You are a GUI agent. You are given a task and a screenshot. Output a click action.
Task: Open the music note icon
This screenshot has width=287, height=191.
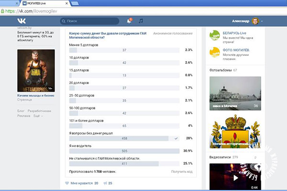click(x=141, y=21)
